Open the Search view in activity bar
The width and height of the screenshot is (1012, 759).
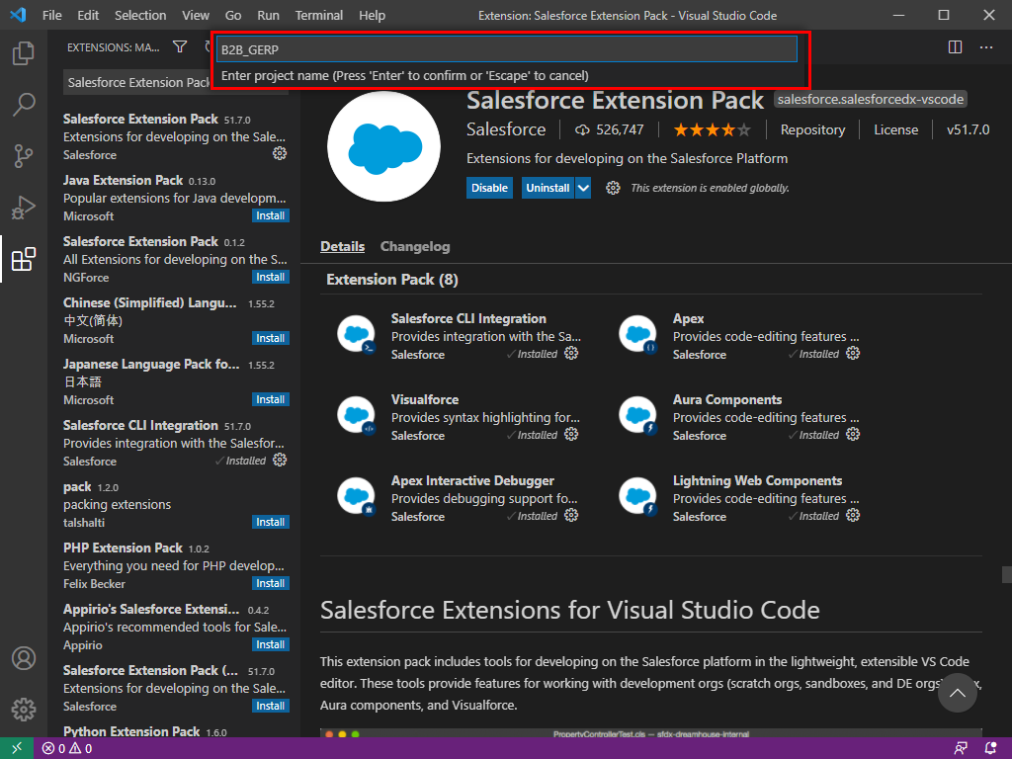click(24, 105)
